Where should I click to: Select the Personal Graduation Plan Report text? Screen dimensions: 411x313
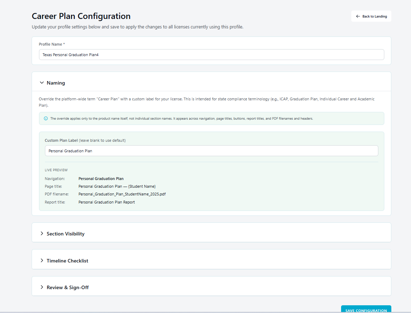106,202
